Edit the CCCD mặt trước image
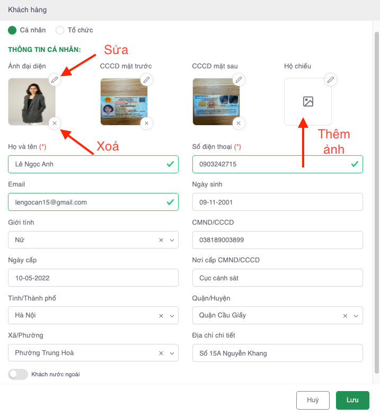The height and width of the screenshot is (416, 380). coord(147,80)
